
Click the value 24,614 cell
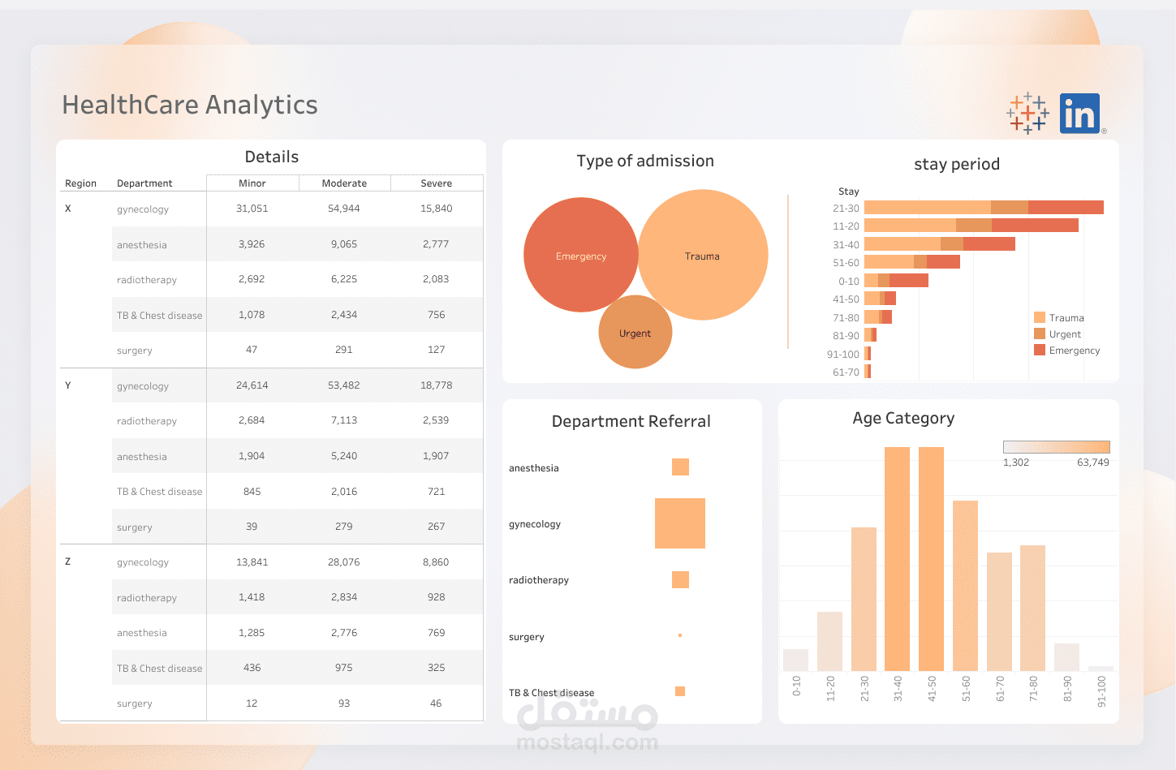point(252,385)
